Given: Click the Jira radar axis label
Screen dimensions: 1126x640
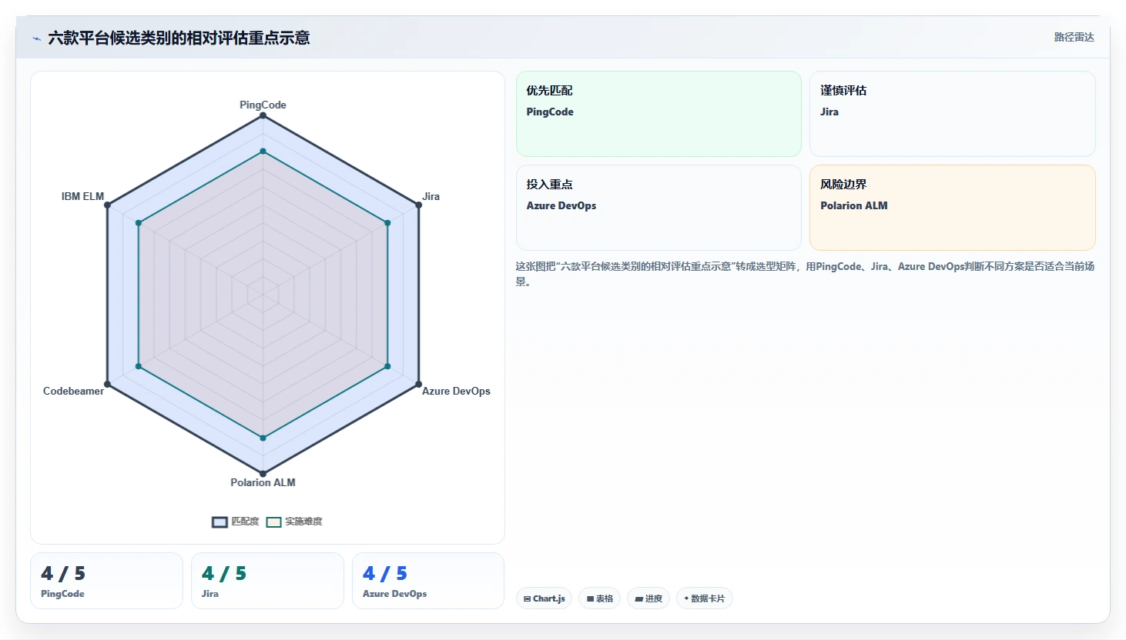Looking at the screenshot, I should click(431, 196).
